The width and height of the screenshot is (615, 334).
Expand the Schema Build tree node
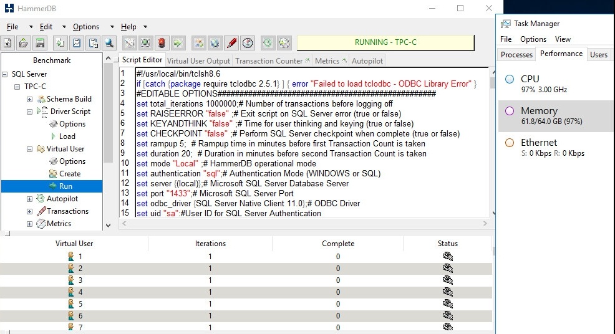pyautogui.click(x=30, y=99)
